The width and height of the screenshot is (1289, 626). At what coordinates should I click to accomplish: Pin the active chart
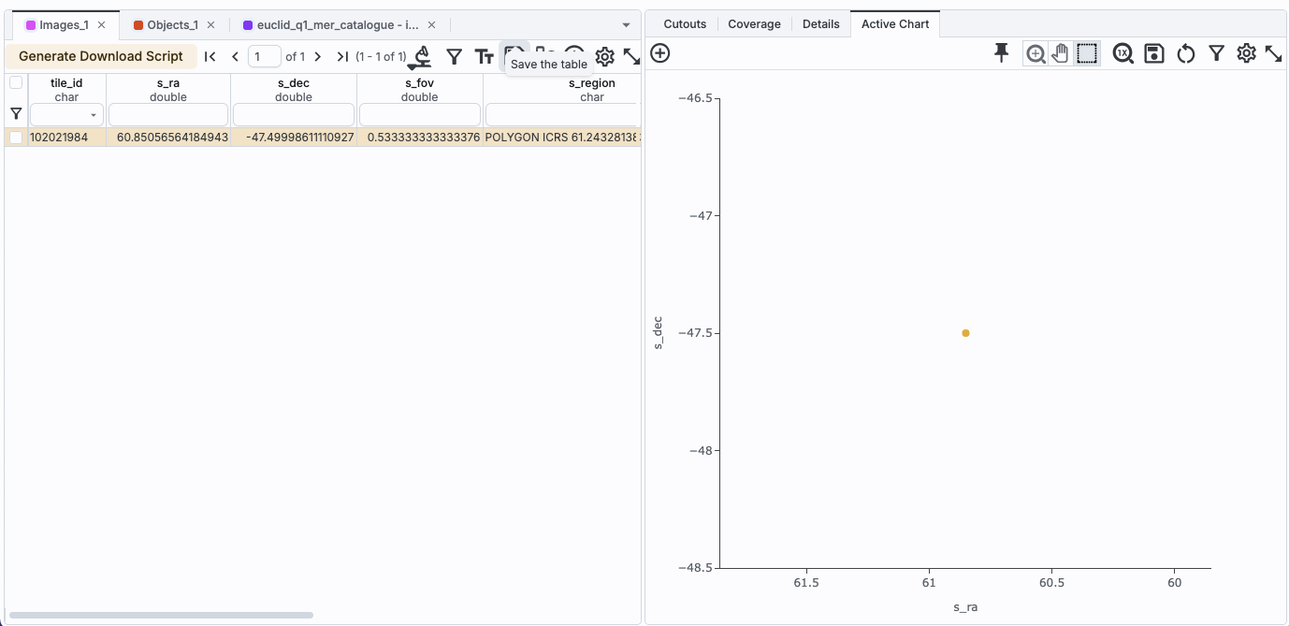1001,53
